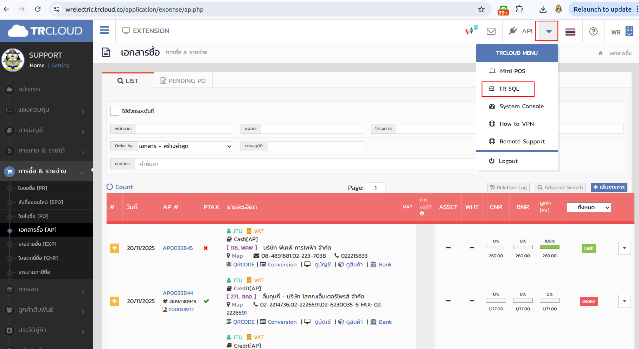Screen dimensions: 639x349
Task: Open the announcements megaphone icon
Action: click(x=470, y=31)
